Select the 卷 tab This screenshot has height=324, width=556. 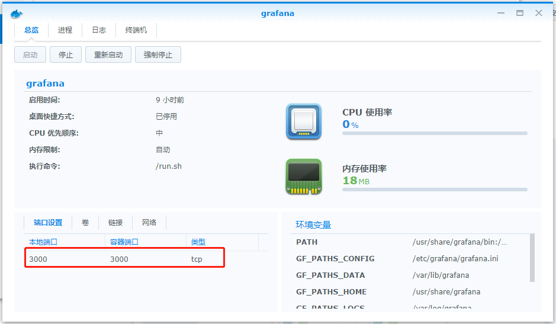85,223
